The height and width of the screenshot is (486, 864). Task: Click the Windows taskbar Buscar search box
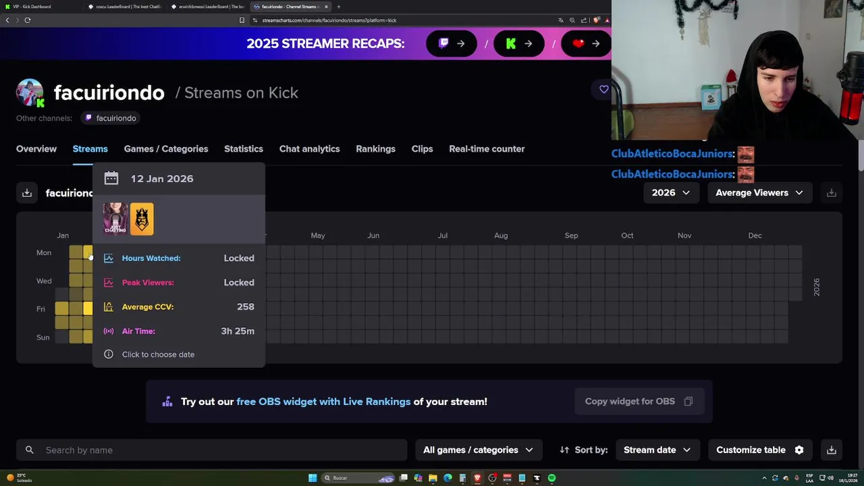click(358, 478)
